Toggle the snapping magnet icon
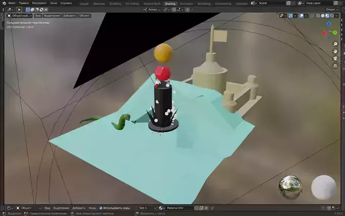 coord(174,10)
